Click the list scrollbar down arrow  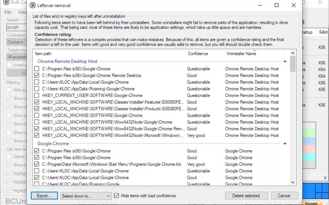293,182
